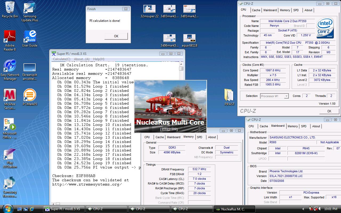Open Calculate menu in Super PI
341x213 pixels.
(x=62, y=59)
